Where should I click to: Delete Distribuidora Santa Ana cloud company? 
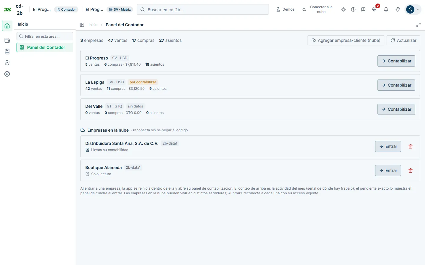pyautogui.click(x=410, y=146)
